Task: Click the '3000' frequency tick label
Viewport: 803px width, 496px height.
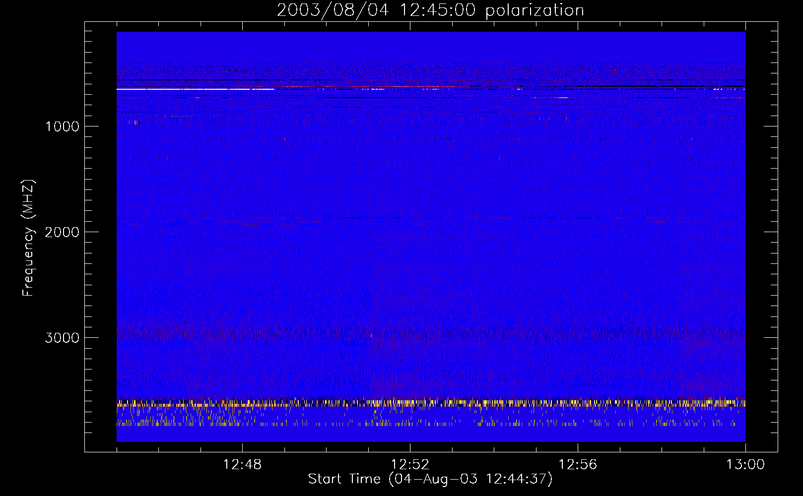Action: point(62,338)
